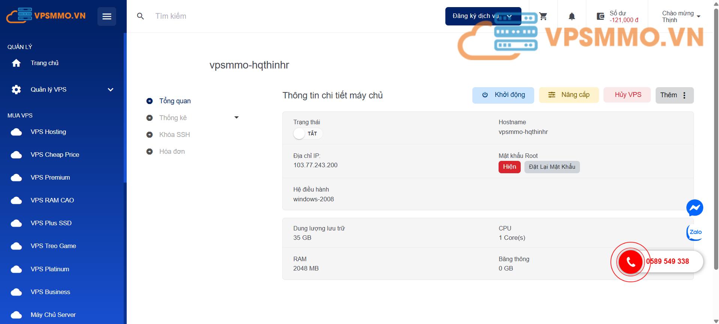
Task: Open the Zalo chat icon
Action: tap(694, 232)
